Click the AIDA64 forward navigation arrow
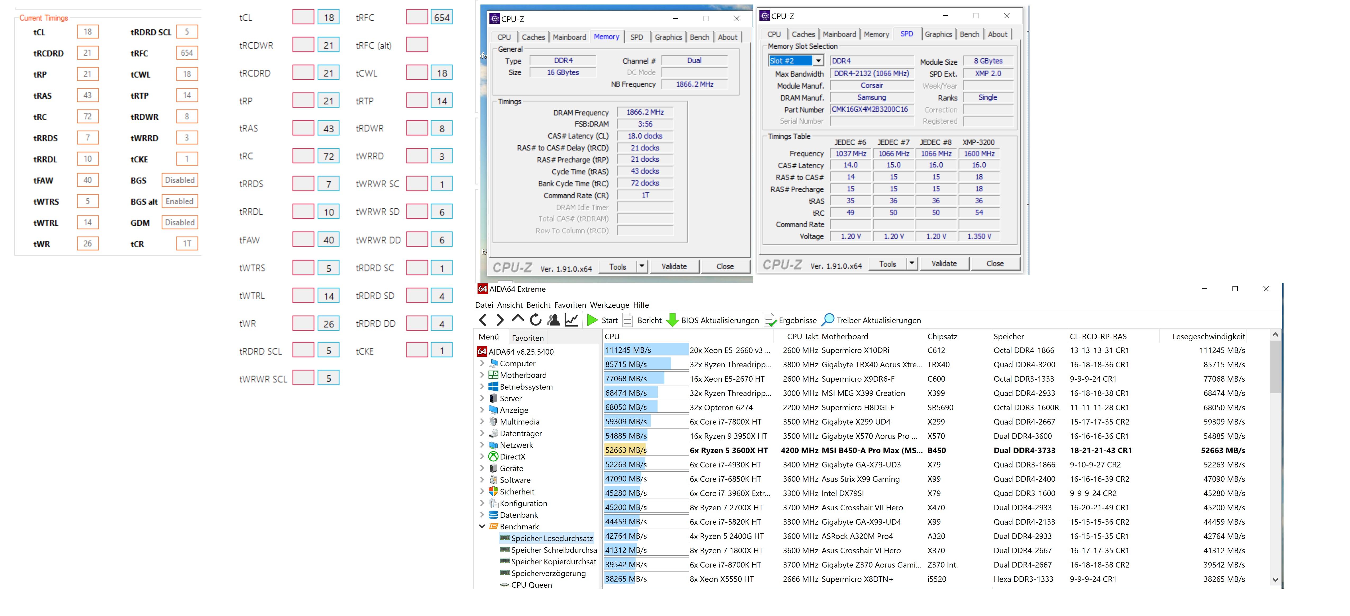 coord(499,320)
